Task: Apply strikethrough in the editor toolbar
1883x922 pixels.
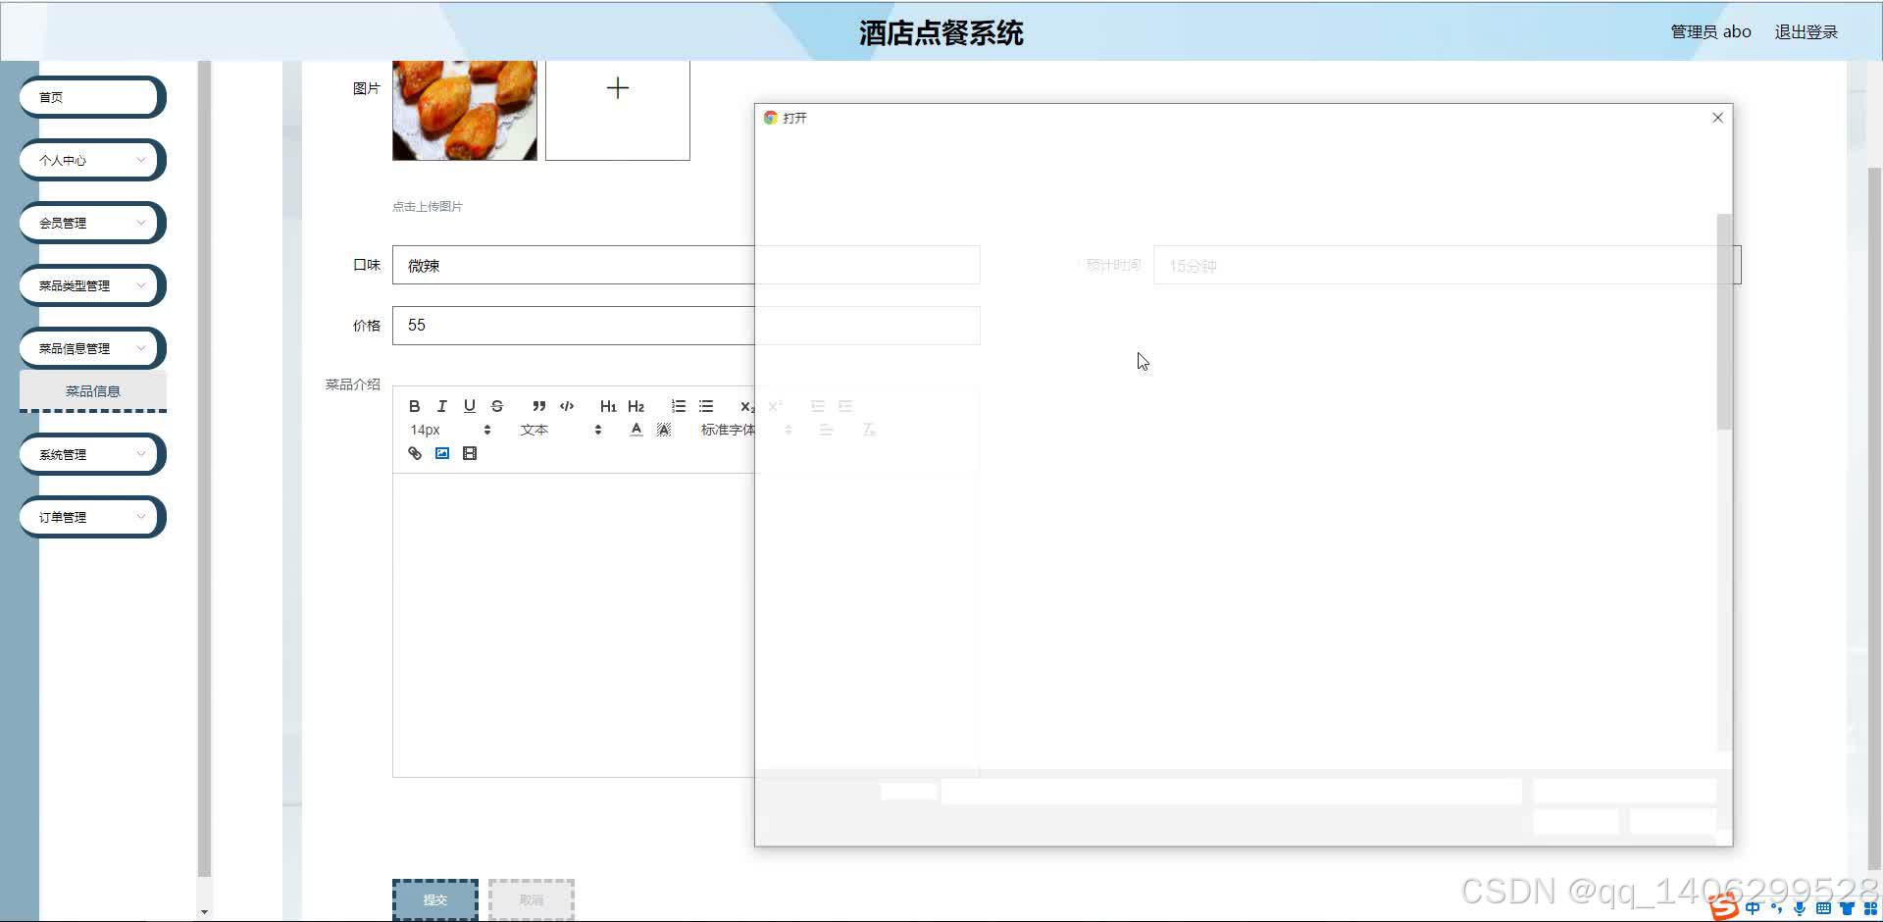Action: click(x=496, y=406)
